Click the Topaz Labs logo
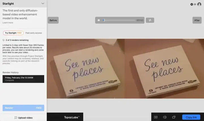 pos(72,117)
